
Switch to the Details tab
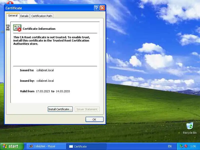24,16
